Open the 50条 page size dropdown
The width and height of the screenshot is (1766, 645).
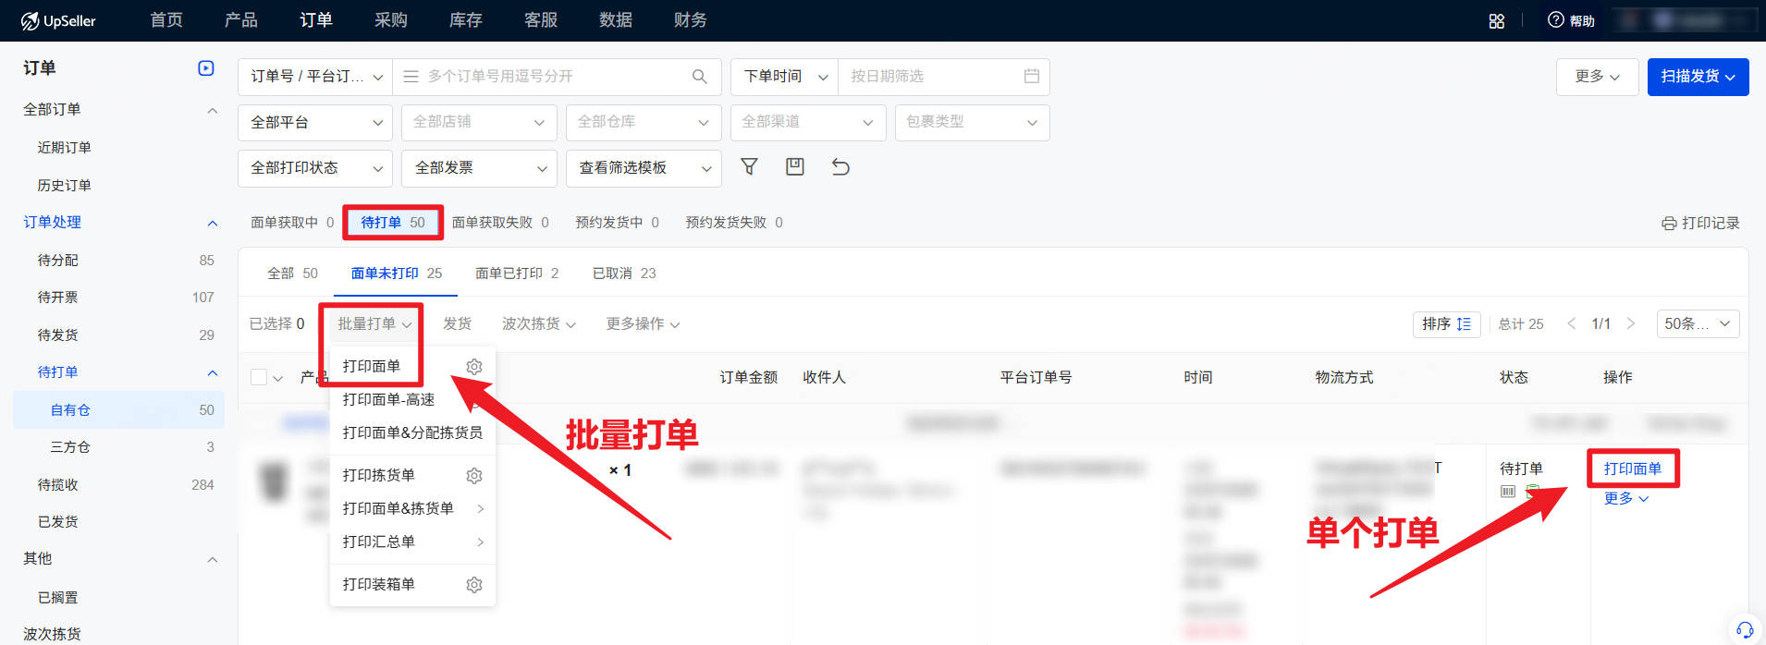pos(1698,324)
